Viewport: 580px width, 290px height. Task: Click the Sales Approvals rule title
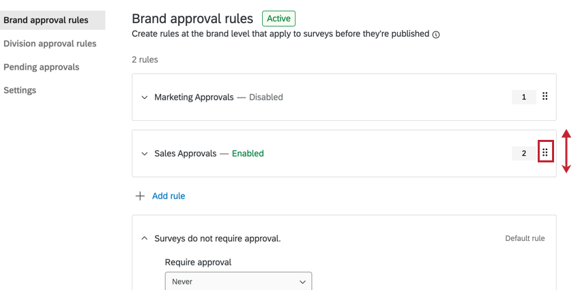(x=186, y=154)
